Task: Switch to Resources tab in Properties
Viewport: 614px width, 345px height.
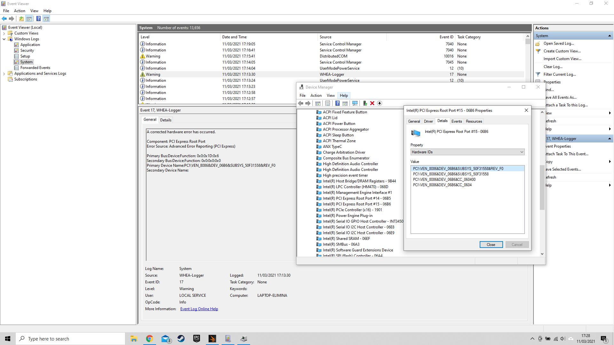Action: (474, 121)
